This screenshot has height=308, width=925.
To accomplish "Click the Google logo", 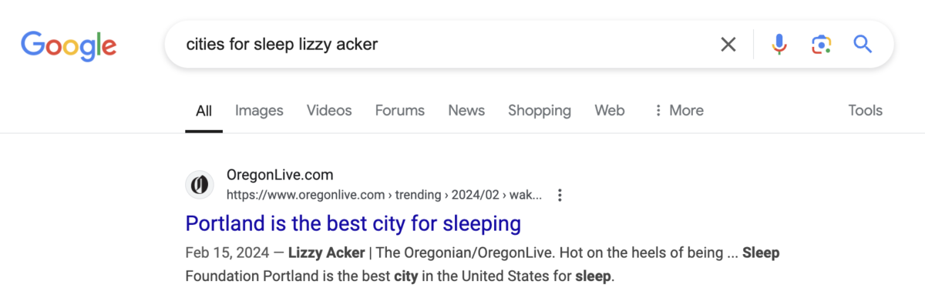I will click(69, 45).
